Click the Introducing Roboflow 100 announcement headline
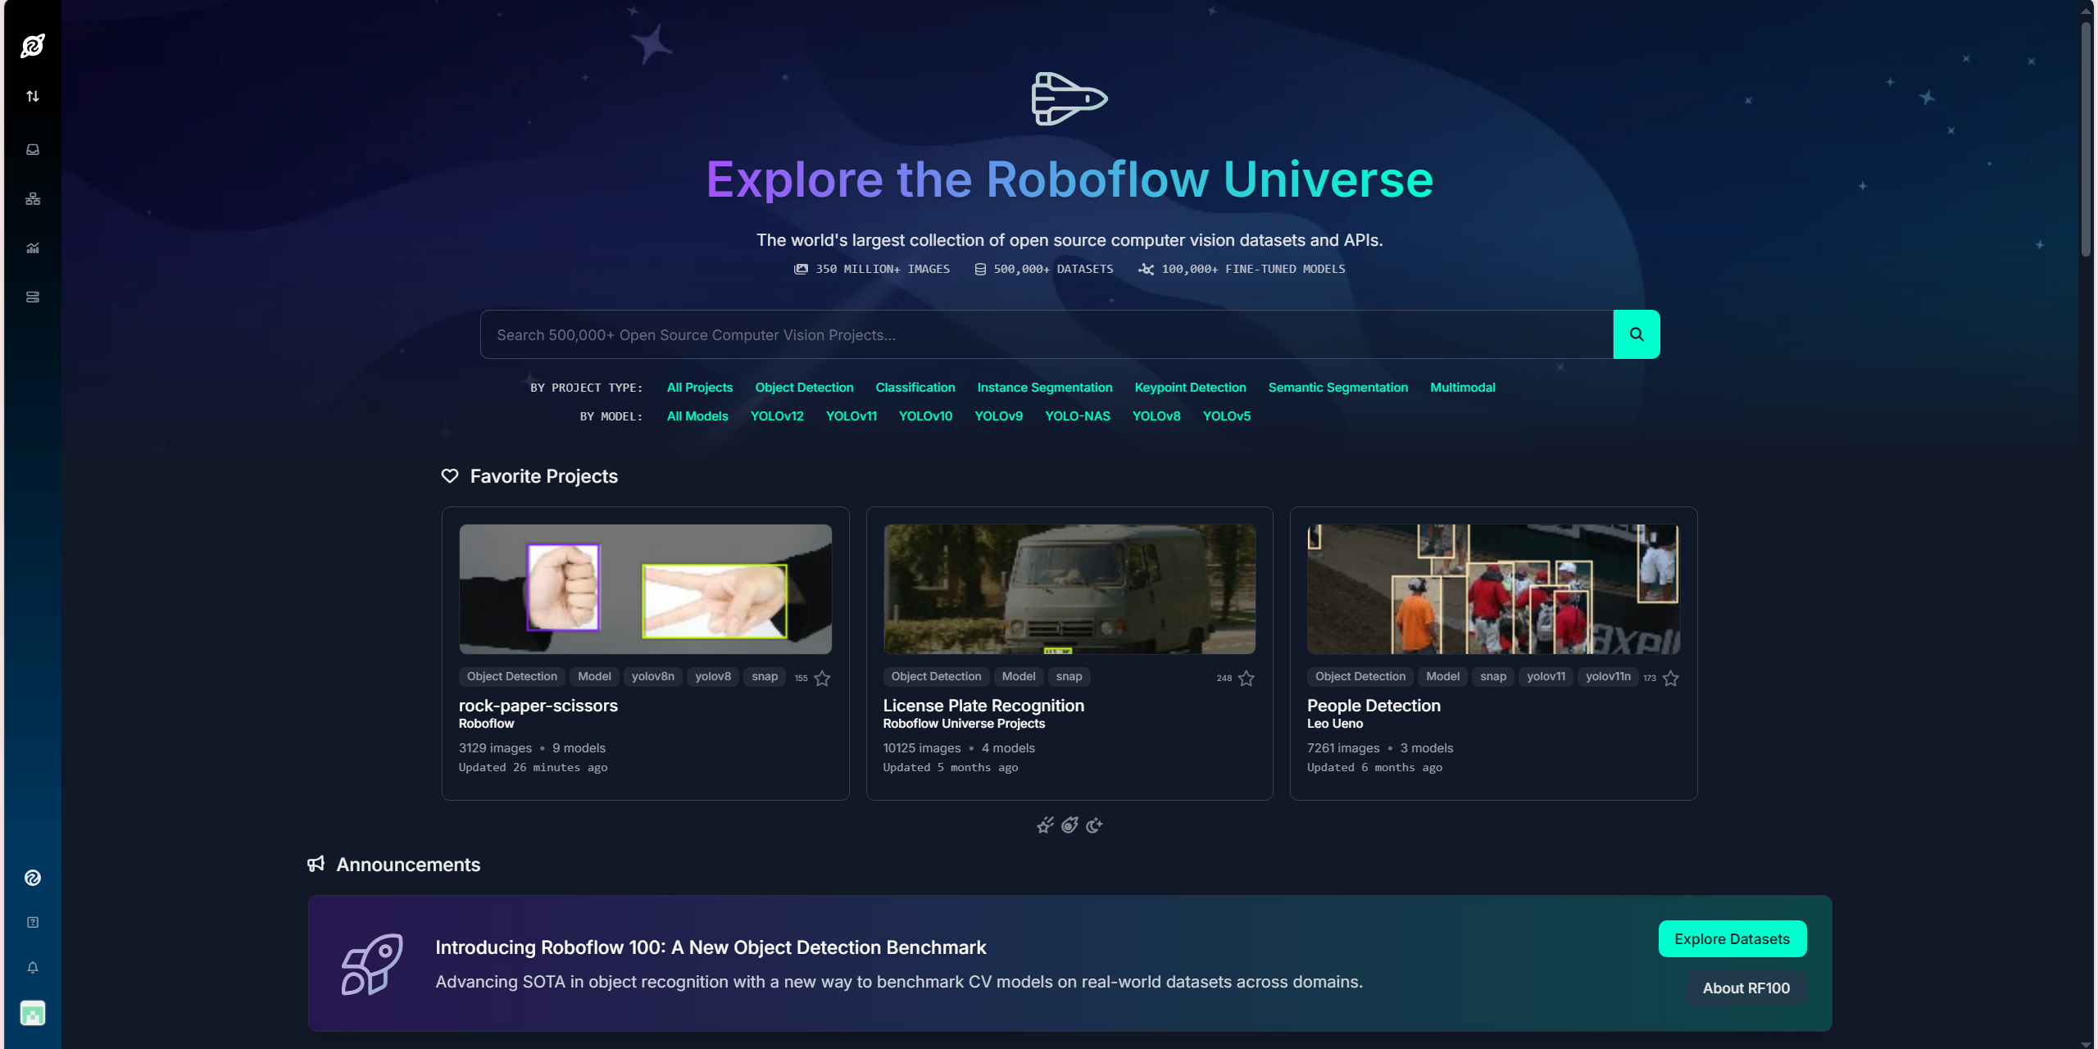The width and height of the screenshot is (2098, 1049). coord(711,947)
